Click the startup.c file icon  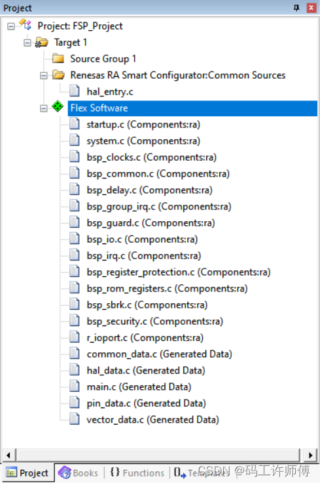click(x=75, y=124)
